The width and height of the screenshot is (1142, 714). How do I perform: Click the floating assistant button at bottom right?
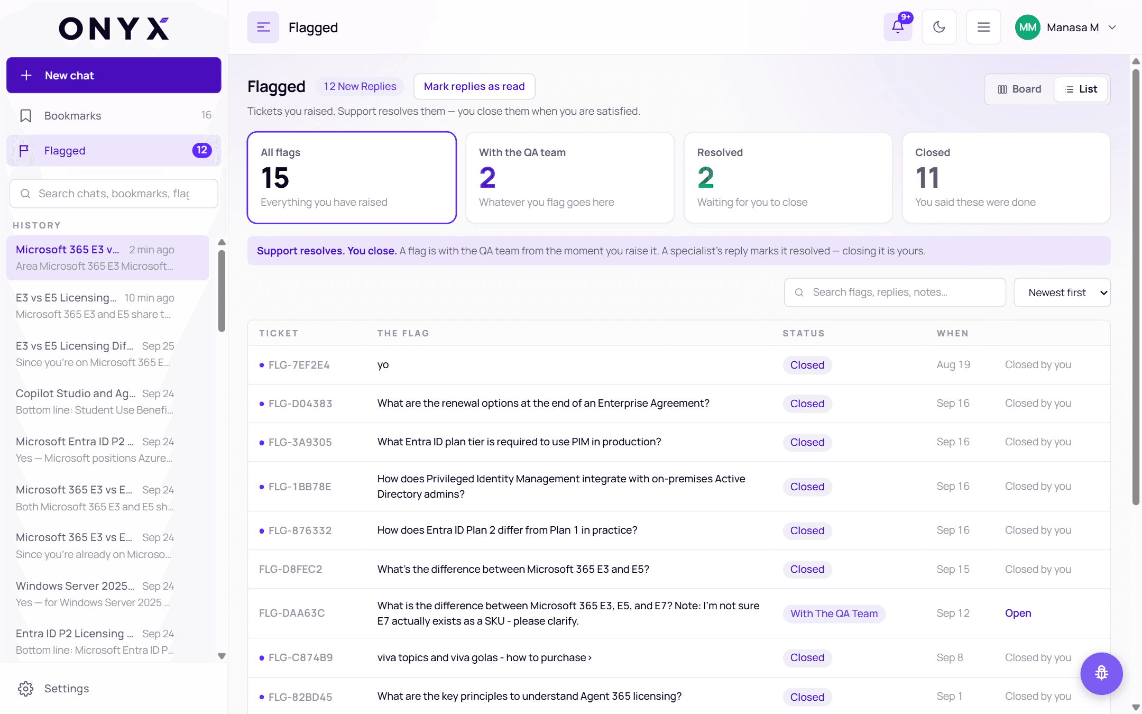click(x=1101, y=673)
